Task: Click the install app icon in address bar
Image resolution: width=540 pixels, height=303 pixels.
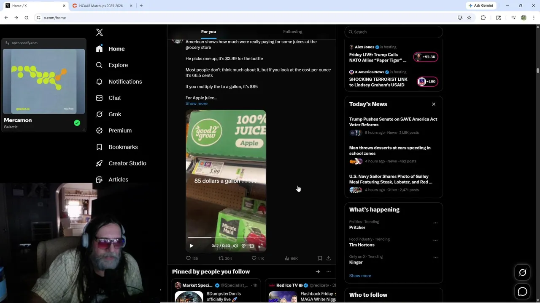Action: tap(460, 18)
